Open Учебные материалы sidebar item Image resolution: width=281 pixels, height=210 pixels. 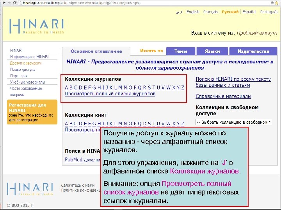pos(28,82)
